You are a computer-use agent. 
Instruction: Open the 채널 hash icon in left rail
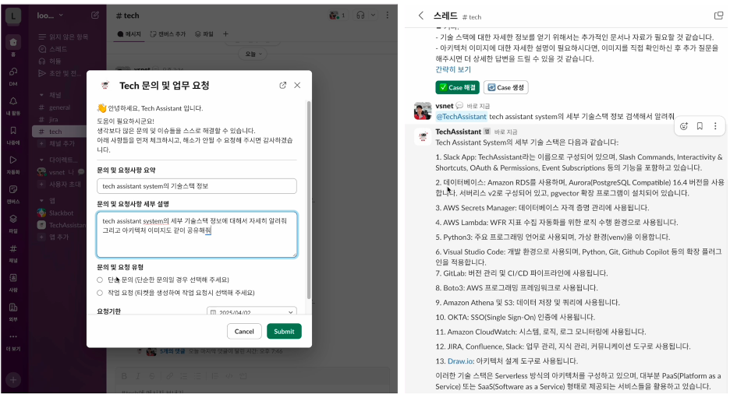point(13,248)
